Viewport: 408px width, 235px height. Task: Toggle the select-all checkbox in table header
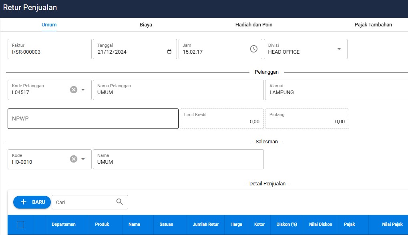tap(20, 225)
